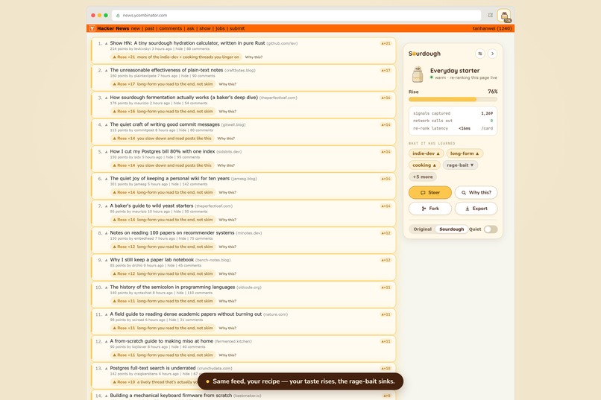Screen dimensions: 601x400
Task: Click the extensions puzzle icon in browser toolbar
Action: click(490, 16)
